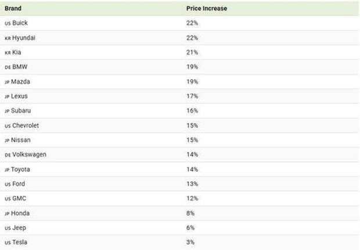This screenshot has height=250, width=360.
Task: Select the Mazda brand entry
Action: click(x=21, y=81)
